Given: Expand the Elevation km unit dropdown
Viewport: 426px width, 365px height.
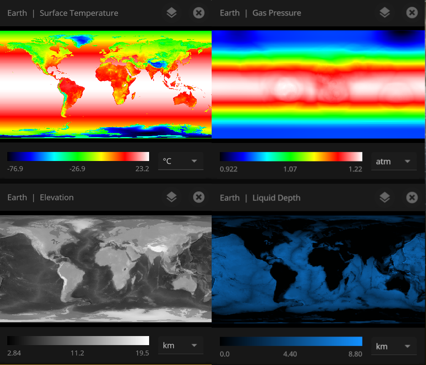Looking at the screenshot, I should (x=181, y=346).
